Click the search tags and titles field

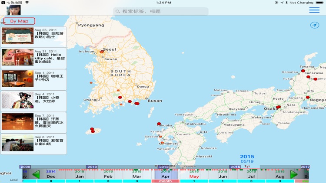tap(161, 11)
